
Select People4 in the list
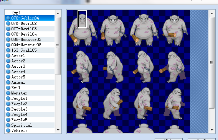[x=30, y=114]
